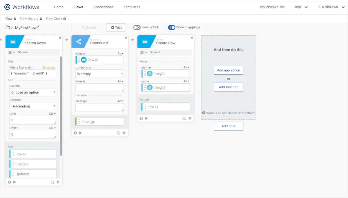The image size is (348, 198).
Task: Run the Search Rows card play icon
Action: click(x=15, y=182)
